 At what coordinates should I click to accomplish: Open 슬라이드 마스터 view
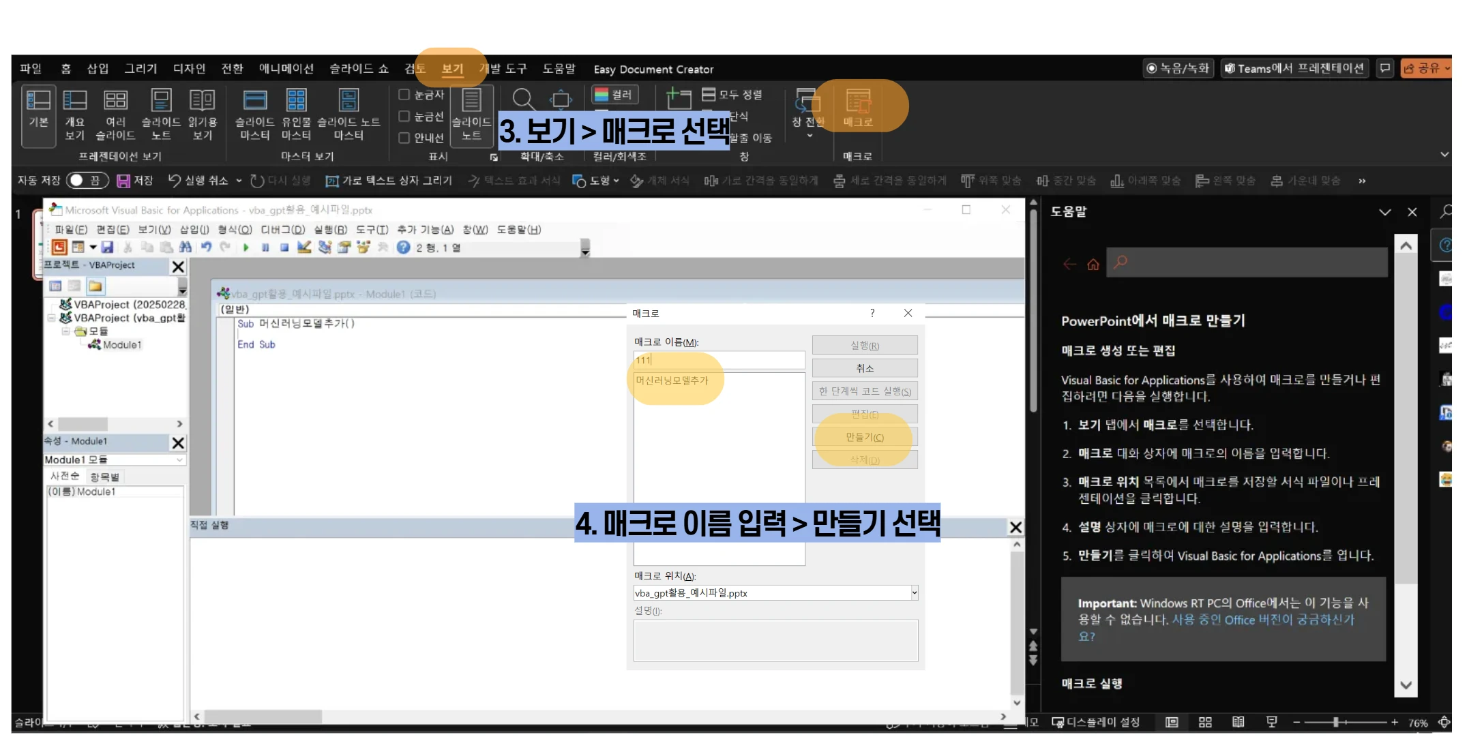(255, 115)
